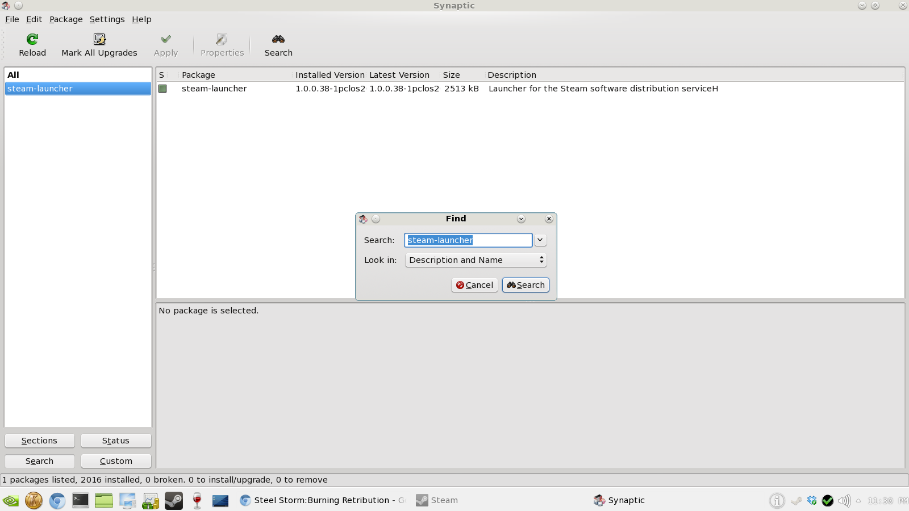
Task: Open the Package menu
Action: click(x=66, y=19)
